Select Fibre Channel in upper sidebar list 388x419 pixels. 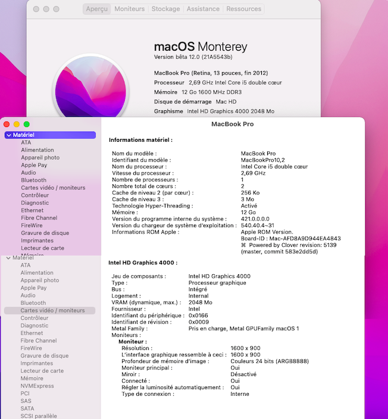click(x=39, y=218)
